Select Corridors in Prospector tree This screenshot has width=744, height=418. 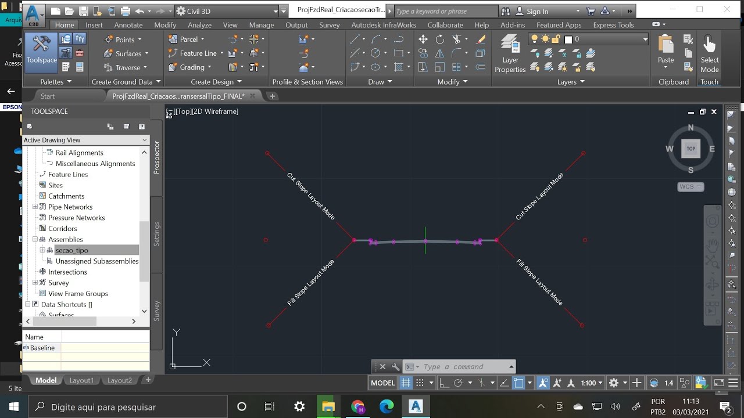[x=62, y=229]
